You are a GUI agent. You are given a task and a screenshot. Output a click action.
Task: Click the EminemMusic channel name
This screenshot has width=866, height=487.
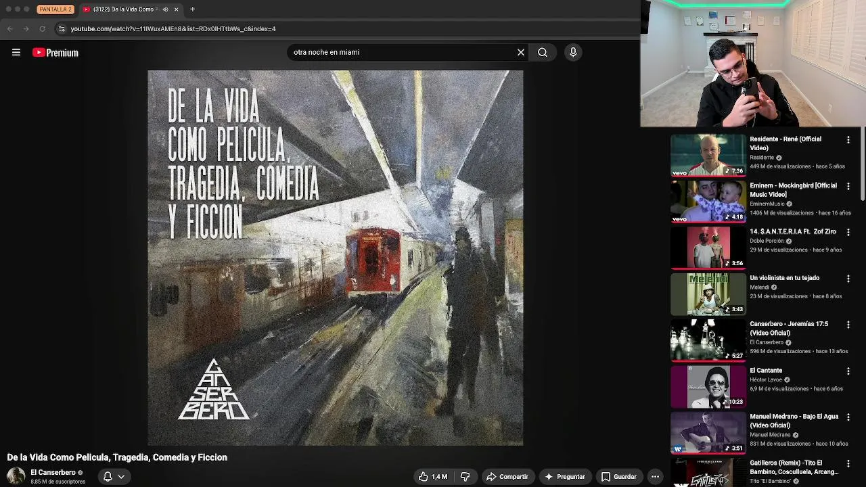tap(767, 204)
